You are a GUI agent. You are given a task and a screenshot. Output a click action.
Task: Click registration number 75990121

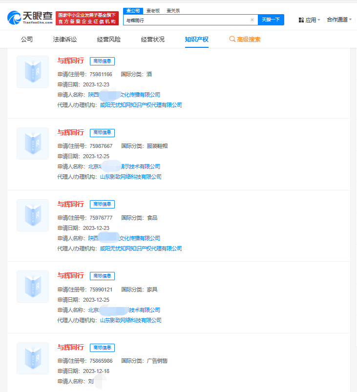(x=101, y=289)
